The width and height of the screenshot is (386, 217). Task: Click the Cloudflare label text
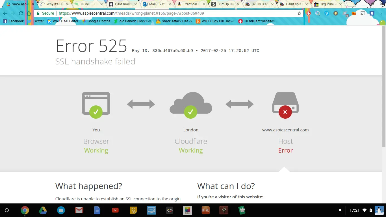coord(191,141)
